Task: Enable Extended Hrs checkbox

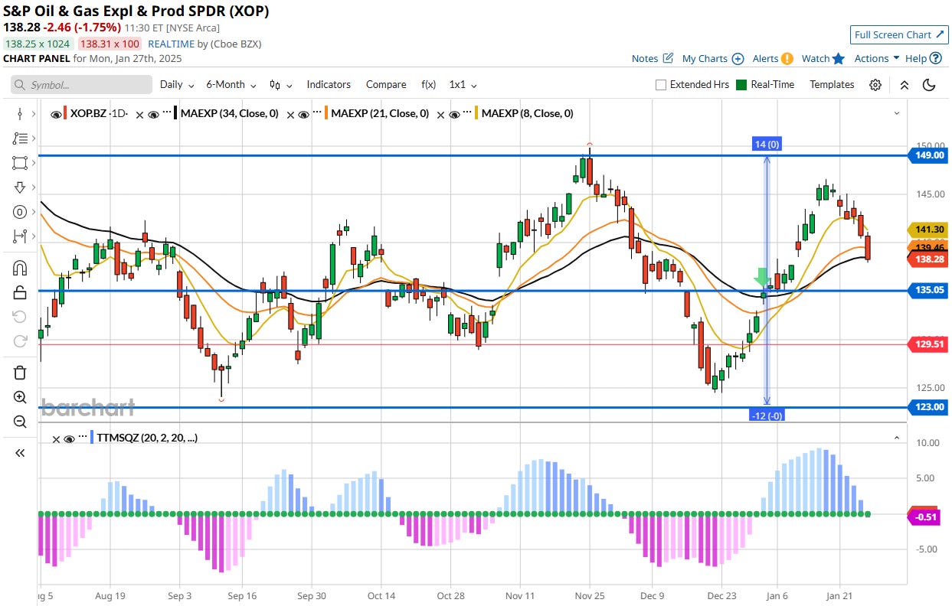Action: pos(661,85)
